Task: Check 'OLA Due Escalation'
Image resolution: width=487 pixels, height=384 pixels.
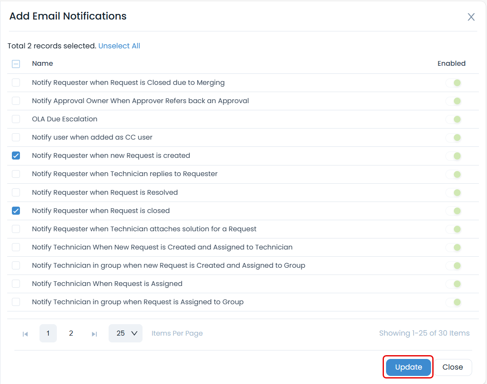Action: click(x=16, y=119)
